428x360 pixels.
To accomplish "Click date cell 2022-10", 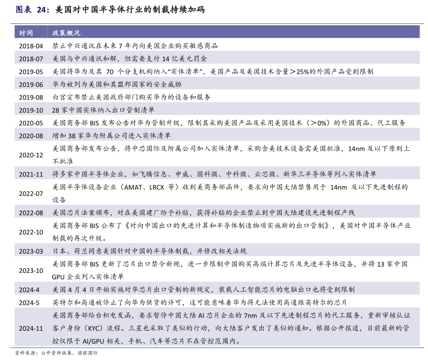I will 31,232.
